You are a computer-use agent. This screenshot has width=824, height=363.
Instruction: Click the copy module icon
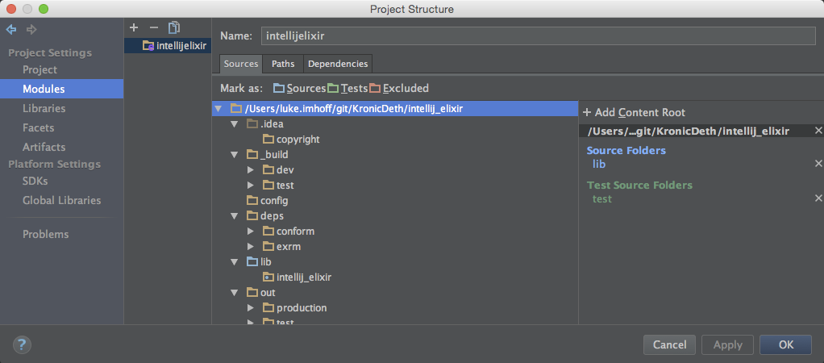(173, 28)
